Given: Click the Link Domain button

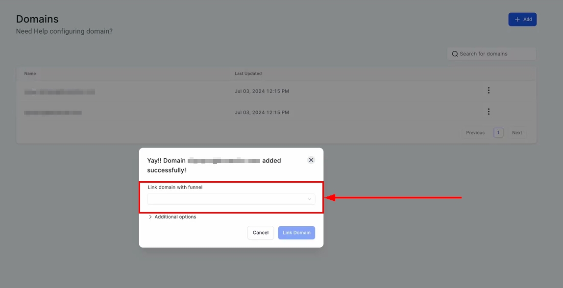Looking at the screenshot, I should point(296,233).
